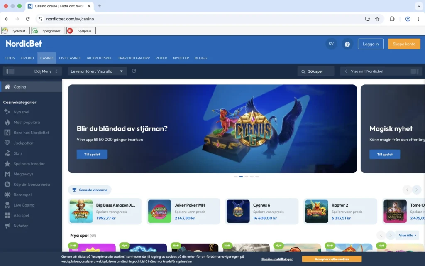Click Acceptera alla cookies
Viewport: 425px width, 266px height.
click(x=332, y=259)
